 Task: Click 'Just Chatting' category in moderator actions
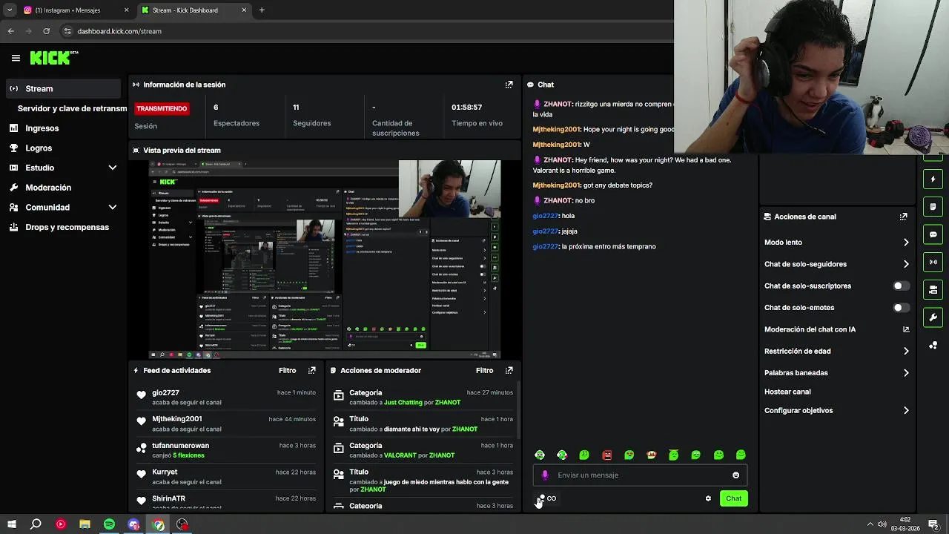403,403
